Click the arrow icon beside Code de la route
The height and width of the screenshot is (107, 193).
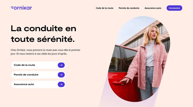click(x=61, y=65)
